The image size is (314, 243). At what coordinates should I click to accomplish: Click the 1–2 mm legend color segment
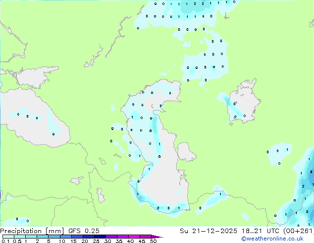[31, 237]
